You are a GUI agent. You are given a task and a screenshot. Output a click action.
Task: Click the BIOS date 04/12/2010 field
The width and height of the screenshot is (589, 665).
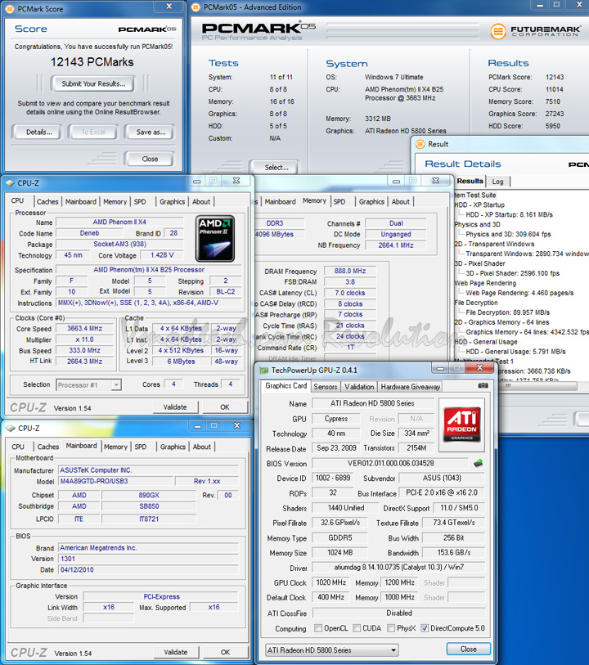click(x=148, y=569)
